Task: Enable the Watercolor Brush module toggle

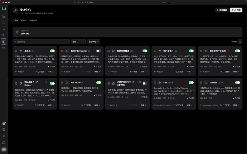Action: (145, 83)
